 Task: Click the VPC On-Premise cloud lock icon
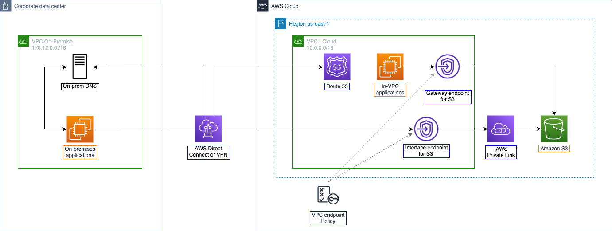coord(23,41)
